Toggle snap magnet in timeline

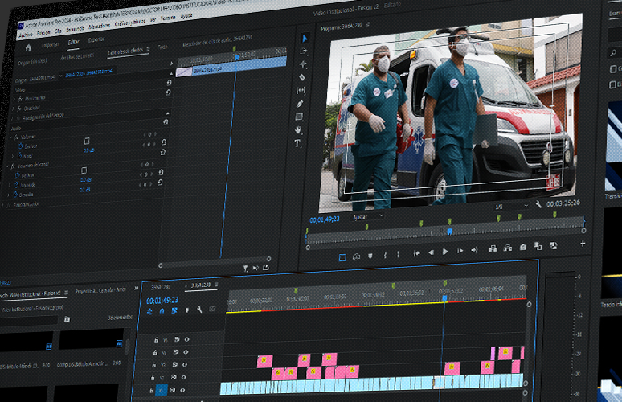[x=162, y=311]
